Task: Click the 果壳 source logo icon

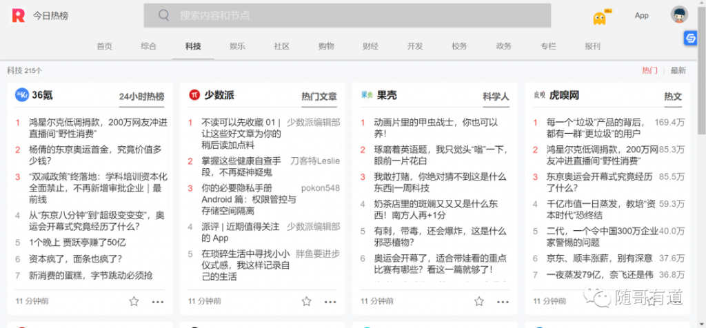Action: coord(367,95)
